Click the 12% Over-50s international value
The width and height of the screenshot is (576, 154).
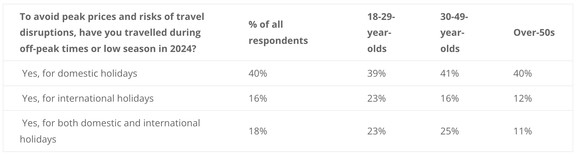522,98
